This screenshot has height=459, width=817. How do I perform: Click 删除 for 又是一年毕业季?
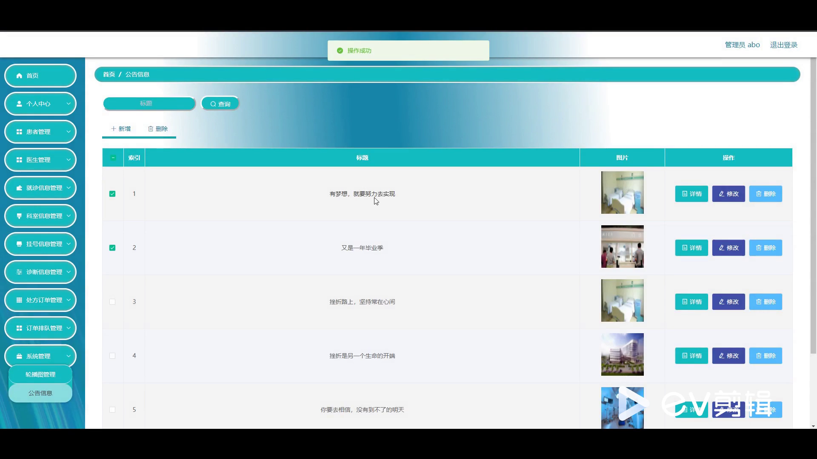click(x=766, y=248)
